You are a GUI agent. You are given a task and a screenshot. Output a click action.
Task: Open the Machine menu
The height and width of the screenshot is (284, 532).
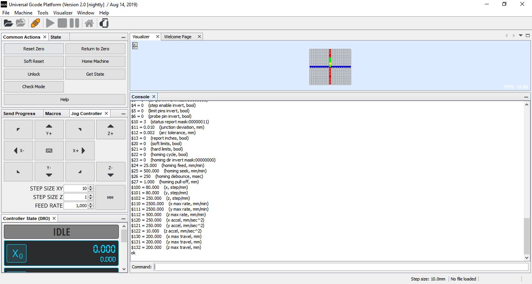[x=23, y=13]
